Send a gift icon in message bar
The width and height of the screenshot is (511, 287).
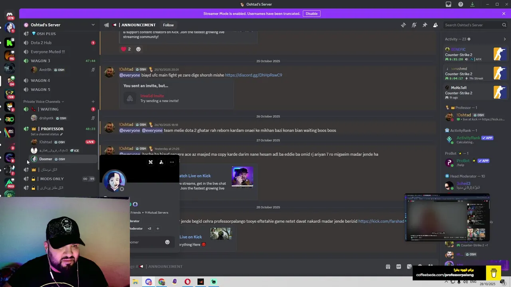[x=388, y=267]
